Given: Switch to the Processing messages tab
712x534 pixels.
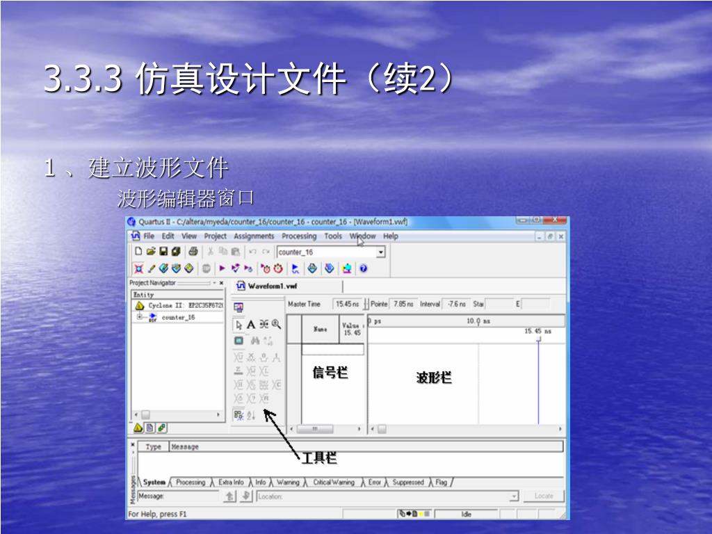Looking at the screenshot, I should pyautogui.click(x=191, y=483).
